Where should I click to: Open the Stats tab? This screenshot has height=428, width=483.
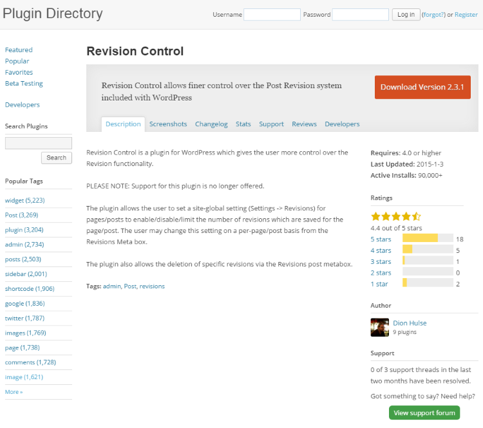[243, 124]
